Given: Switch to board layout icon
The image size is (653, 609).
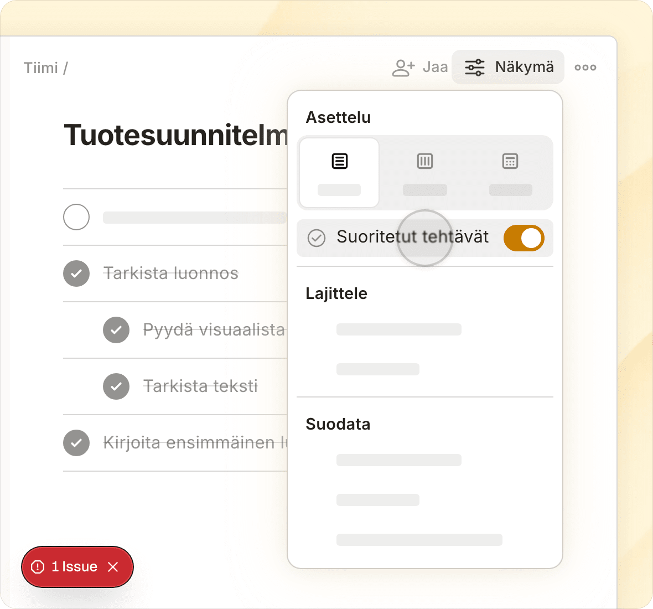Looking at the screenshot, I should (x=425, y=161).
